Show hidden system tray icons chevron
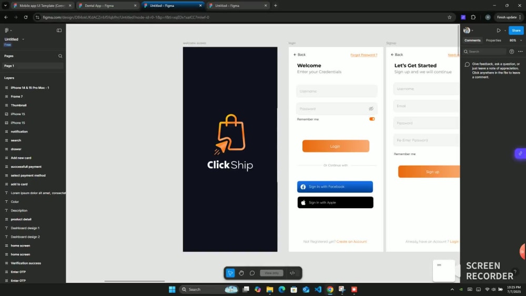 (452, 289)
